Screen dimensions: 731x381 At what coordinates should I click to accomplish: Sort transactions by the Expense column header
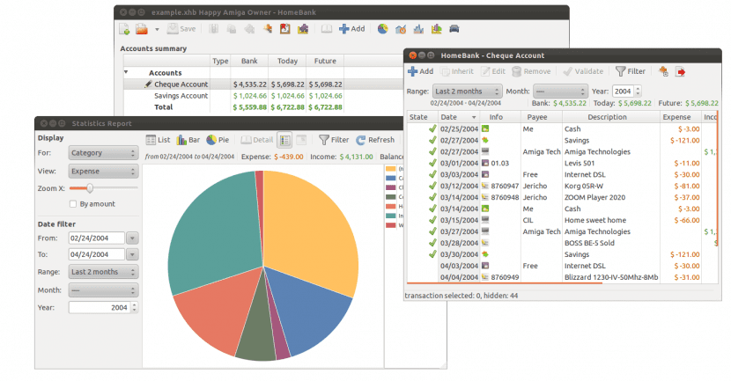point(676,117)
